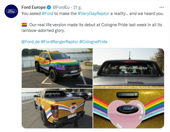Open the front-view rainbow truck photo
170x132 pixels.
tap(57, 68)
